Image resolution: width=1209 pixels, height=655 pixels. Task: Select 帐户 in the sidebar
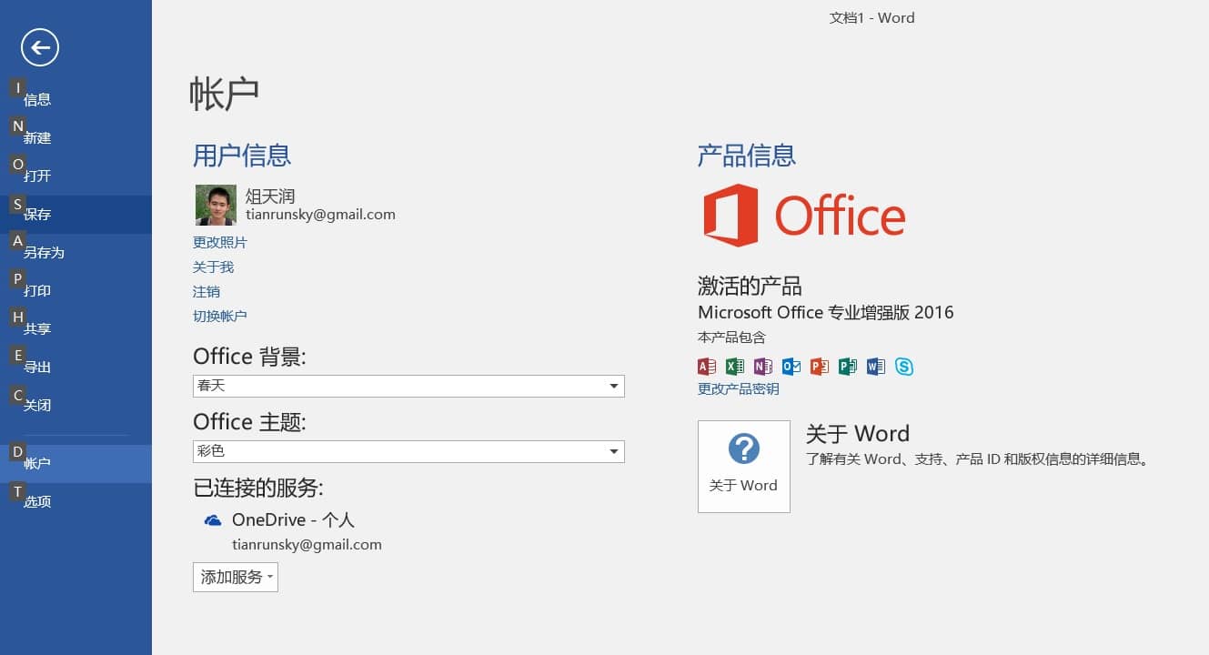[x=76, y=463]
